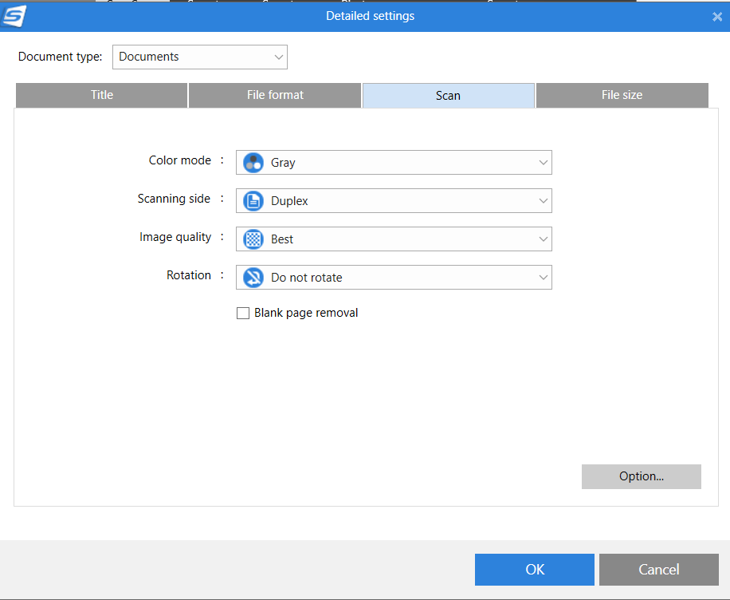The image size is (730, 600).
Task: Open the Image quality dropdown arrow
Action: click(x=543, y=239)
